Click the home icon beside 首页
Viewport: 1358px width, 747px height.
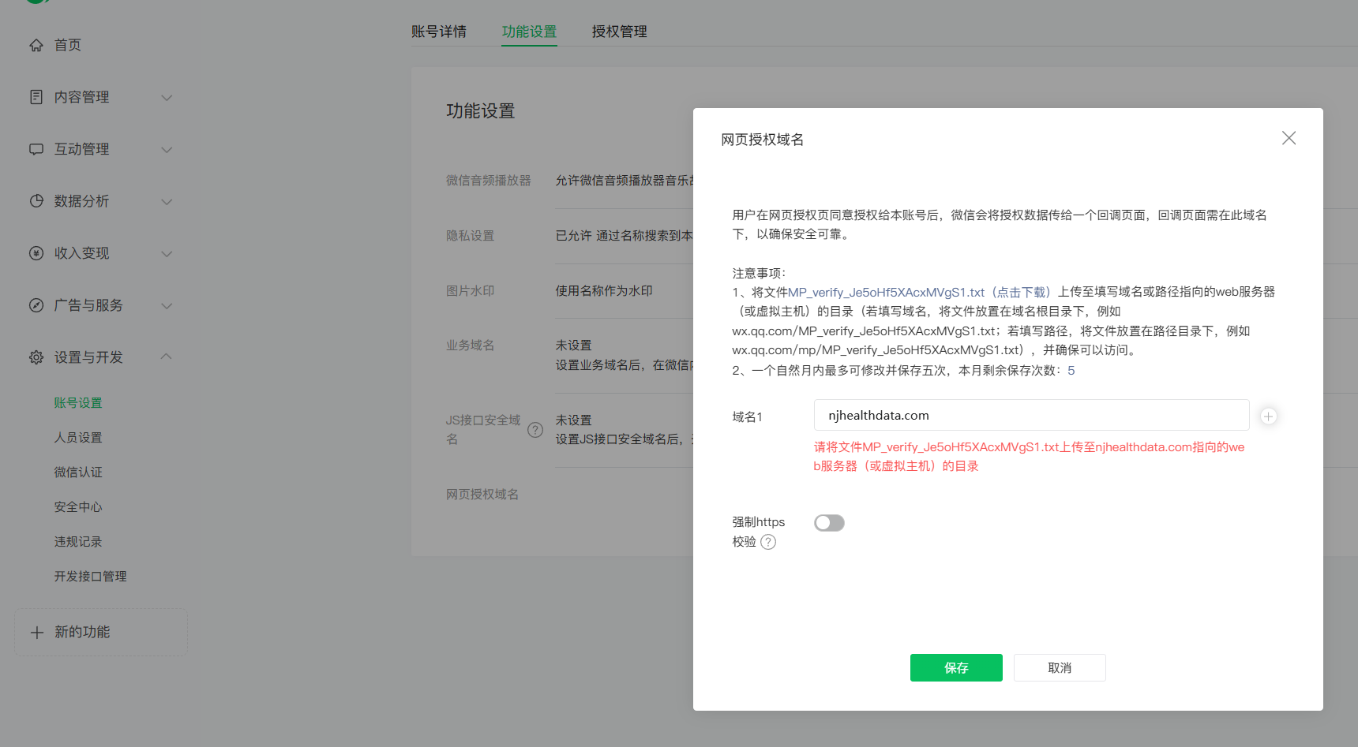36,45
